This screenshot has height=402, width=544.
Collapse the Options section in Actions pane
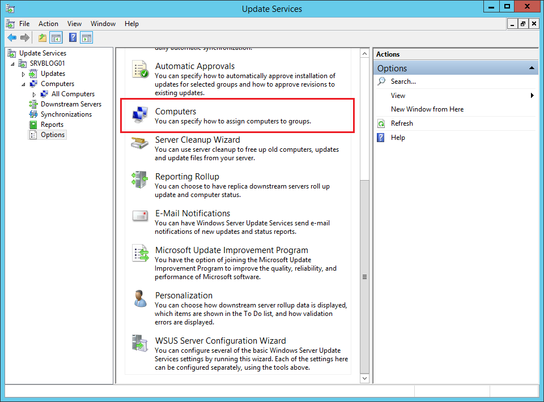pyautogui.click(x=532, y=68)
